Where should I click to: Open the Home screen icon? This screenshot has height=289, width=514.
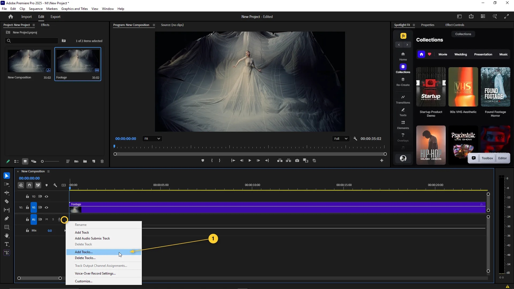(x=11, y=17)
